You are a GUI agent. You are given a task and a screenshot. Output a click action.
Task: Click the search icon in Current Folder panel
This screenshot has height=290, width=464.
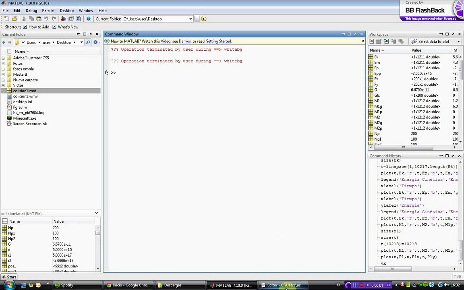coord(88,42)
